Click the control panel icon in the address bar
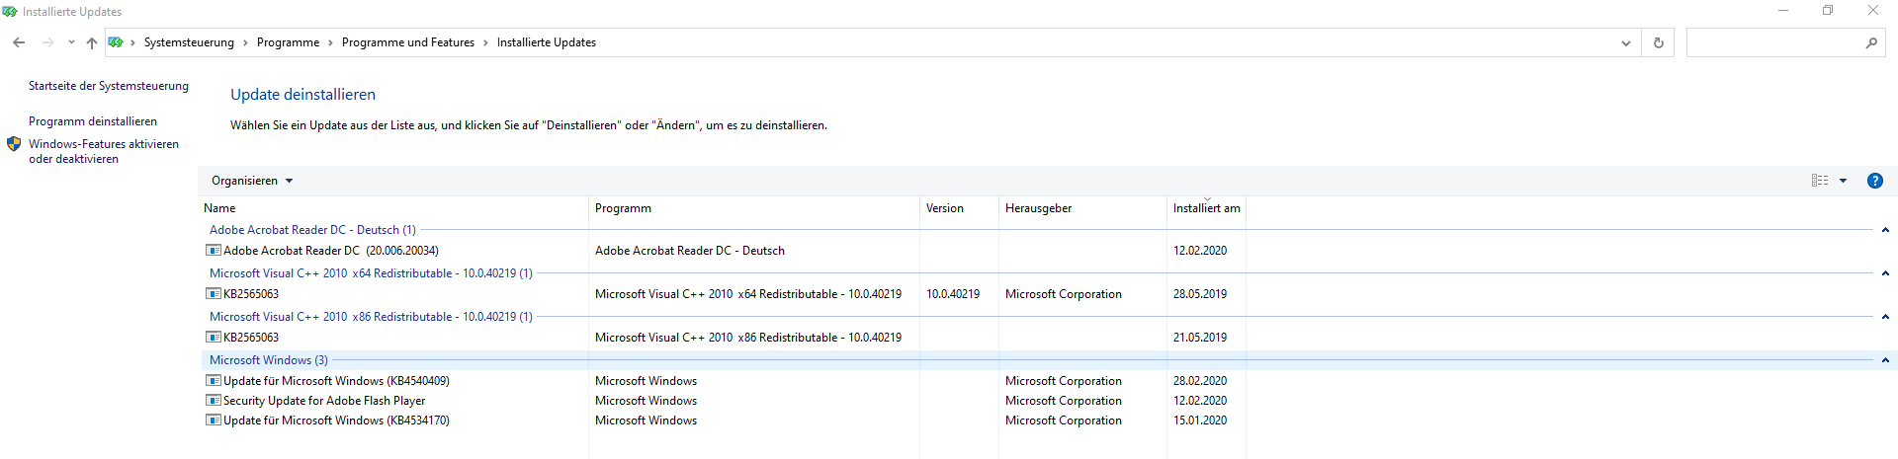Image resolution: width=1898 pixels, height=459 pixels. click(116, 42)
